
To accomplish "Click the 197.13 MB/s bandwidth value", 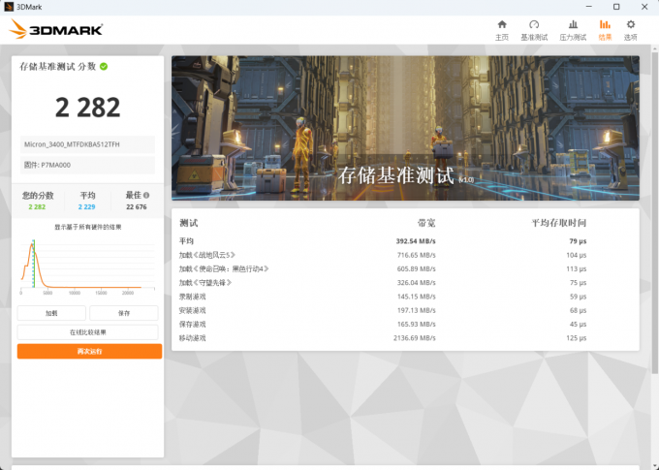I will point(416,311).
